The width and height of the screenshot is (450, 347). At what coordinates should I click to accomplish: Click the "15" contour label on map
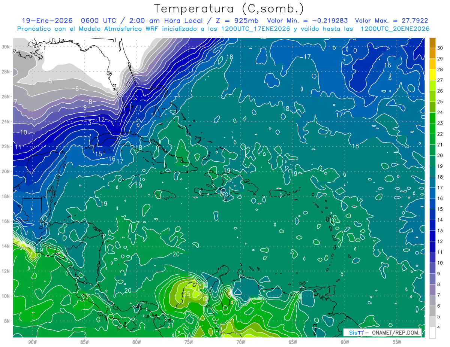click(x=99, y=154)
